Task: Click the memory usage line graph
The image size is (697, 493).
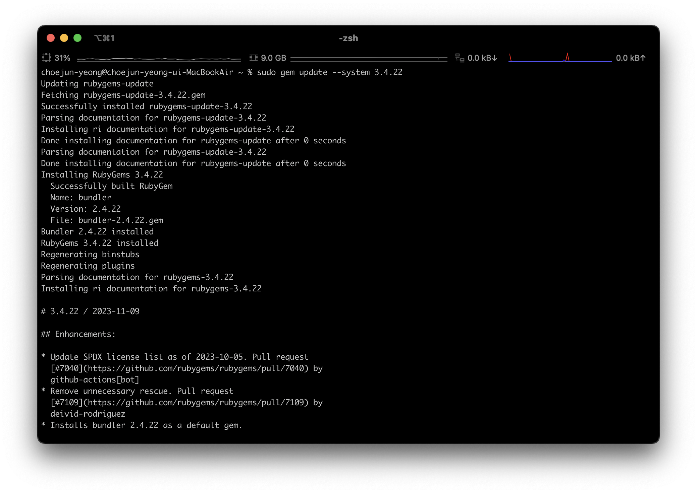Action: (x=369, y=59)
